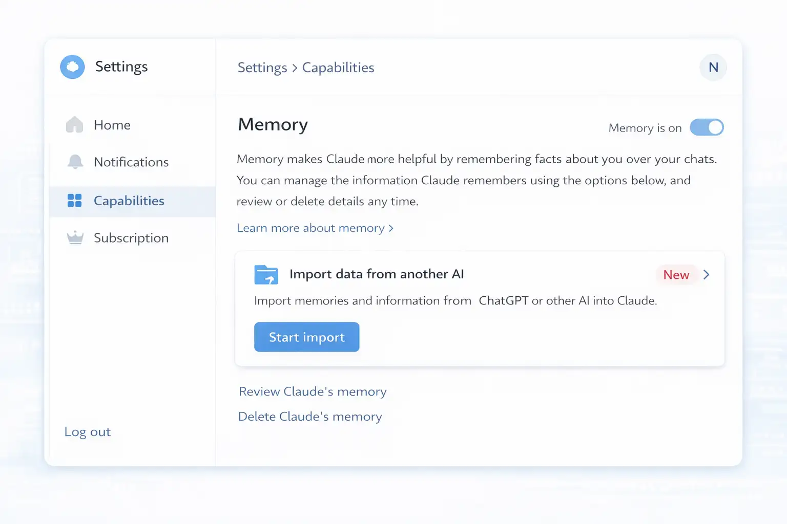Click the import folder icon
787x524 pixels.
pos(266,275)
